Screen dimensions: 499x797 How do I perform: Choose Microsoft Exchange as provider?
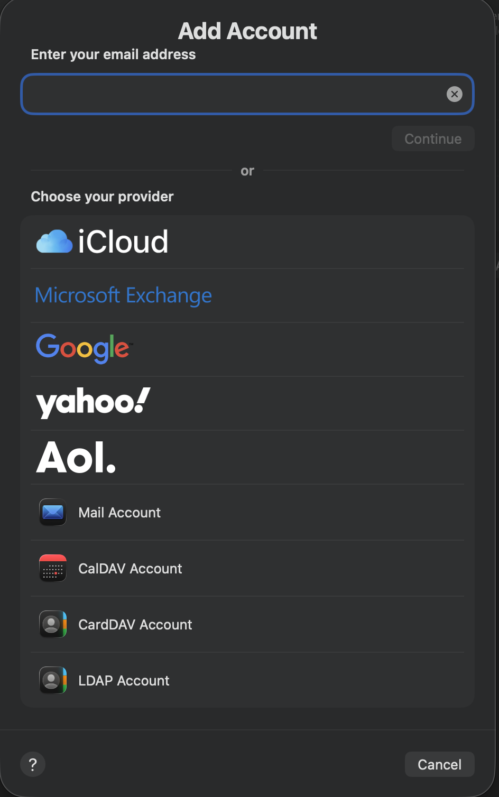tap(123, 295)
